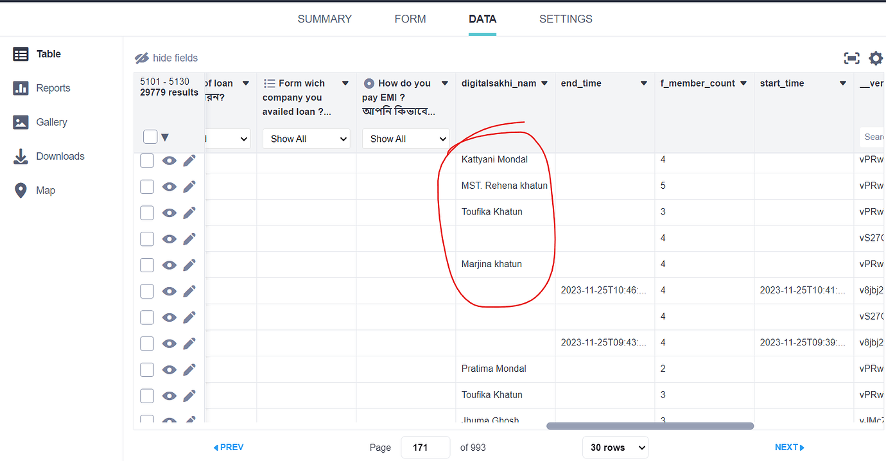Preview the MST. Rehena khatun row details
Screen dimensions: 886x461
click(169, 186)
